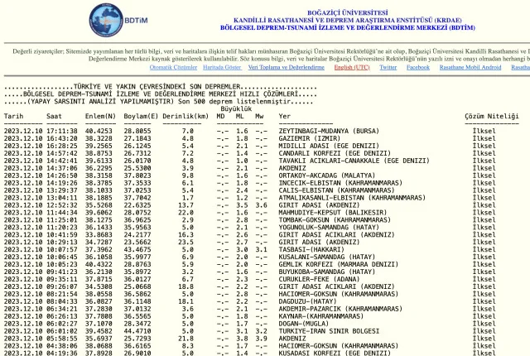Click Mw value 3.1 in Hakkari row
The width and height of the screenshot is (530, 356).
pos(262,249)
